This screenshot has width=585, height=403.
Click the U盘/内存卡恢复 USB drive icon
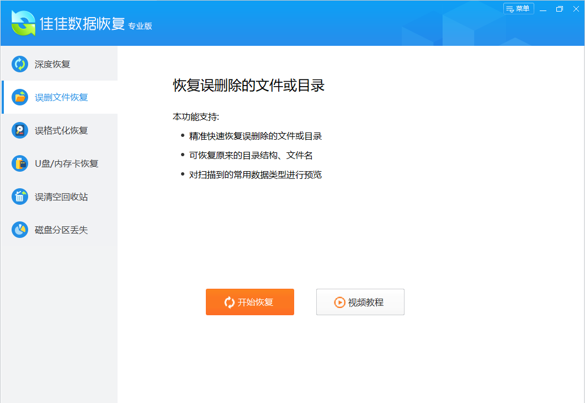(20, 163)
